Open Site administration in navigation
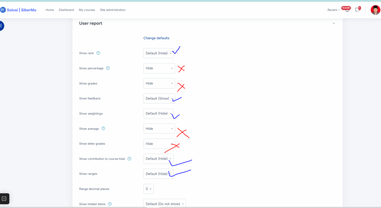The height and width of the screenshot is (208, 381). point(113,10)
